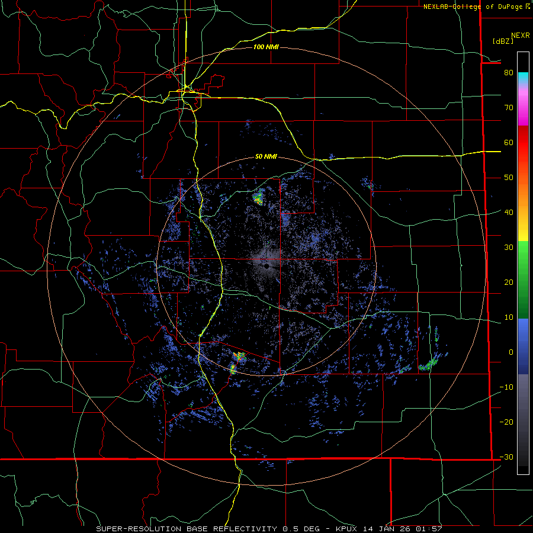The height and width of the screenshot is (533, 533).
Task: Click the 60 dBZ scale value
Action: 509,142
